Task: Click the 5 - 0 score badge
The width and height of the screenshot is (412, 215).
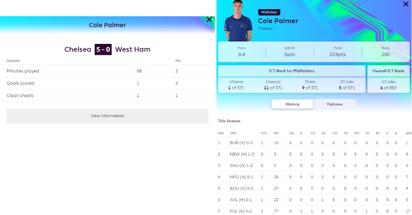Action: tap(103, 49)
